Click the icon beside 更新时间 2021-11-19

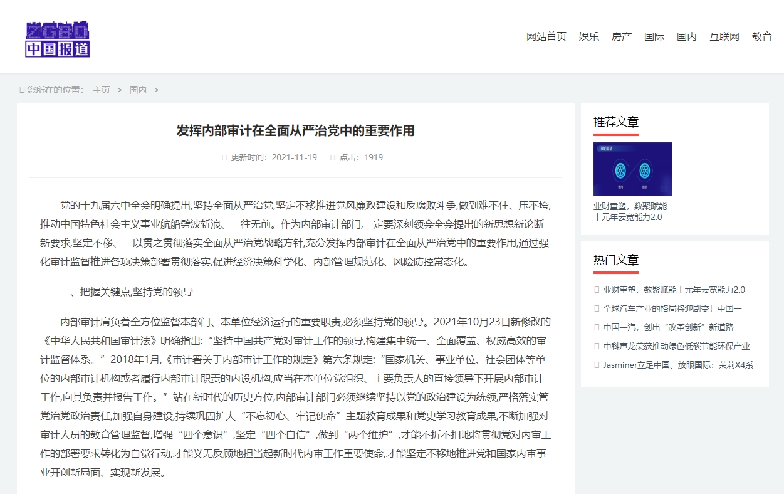click(x=224, y=157)
